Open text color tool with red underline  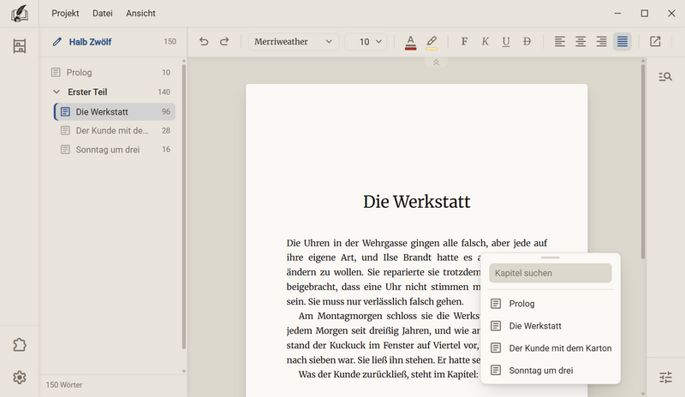coord(410,42)
